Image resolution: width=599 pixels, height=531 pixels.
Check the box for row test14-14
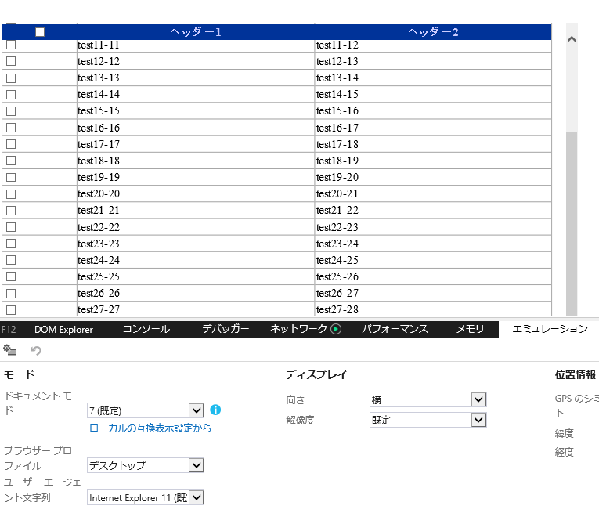point(11,94)
